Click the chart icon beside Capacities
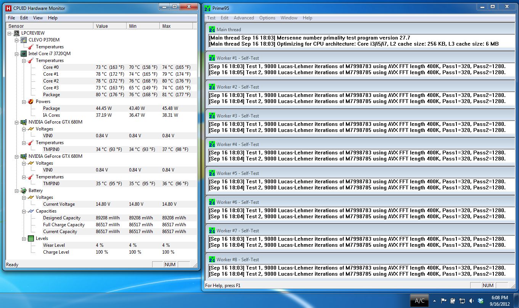The image size is (519, 308). click(x=31, y=211)
